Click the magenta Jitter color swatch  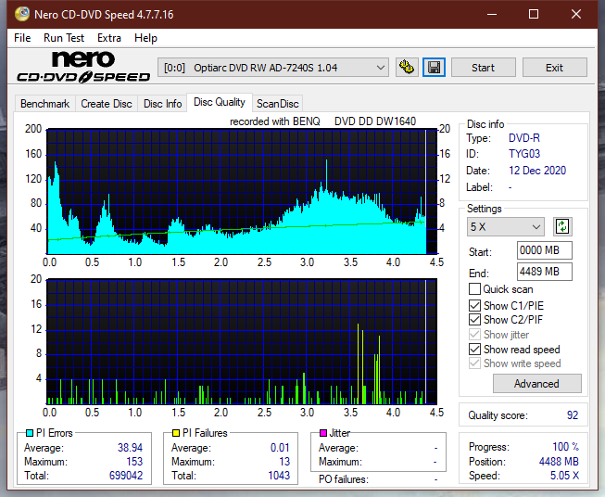click(x=323, y=433)
